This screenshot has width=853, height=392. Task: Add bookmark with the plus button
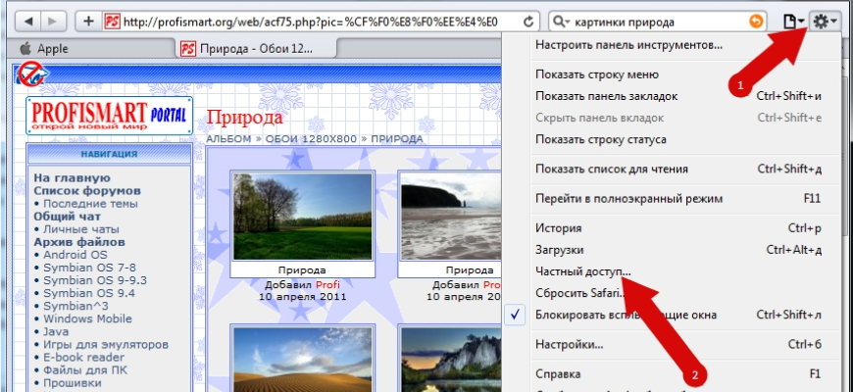click(88, 22)
